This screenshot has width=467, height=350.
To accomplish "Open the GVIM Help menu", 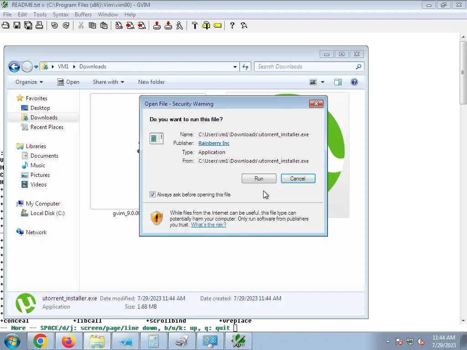I will click(x=130, y=15).
